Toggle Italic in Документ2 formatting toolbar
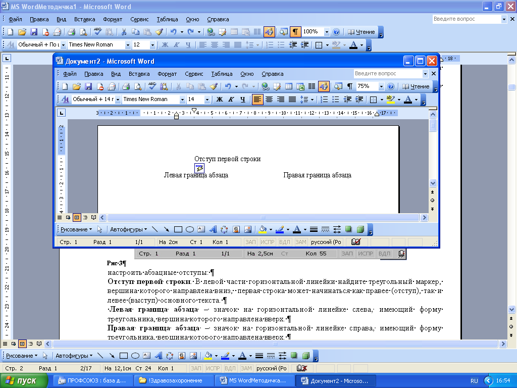This screenshot has width=517, height=388. (231, 99)
